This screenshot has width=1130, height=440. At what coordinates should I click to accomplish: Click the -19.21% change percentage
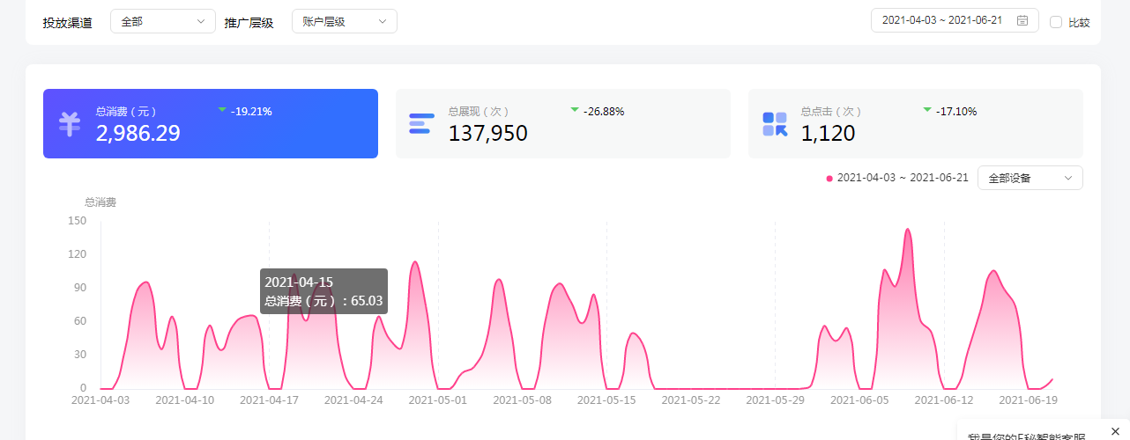tap(251, 112)
